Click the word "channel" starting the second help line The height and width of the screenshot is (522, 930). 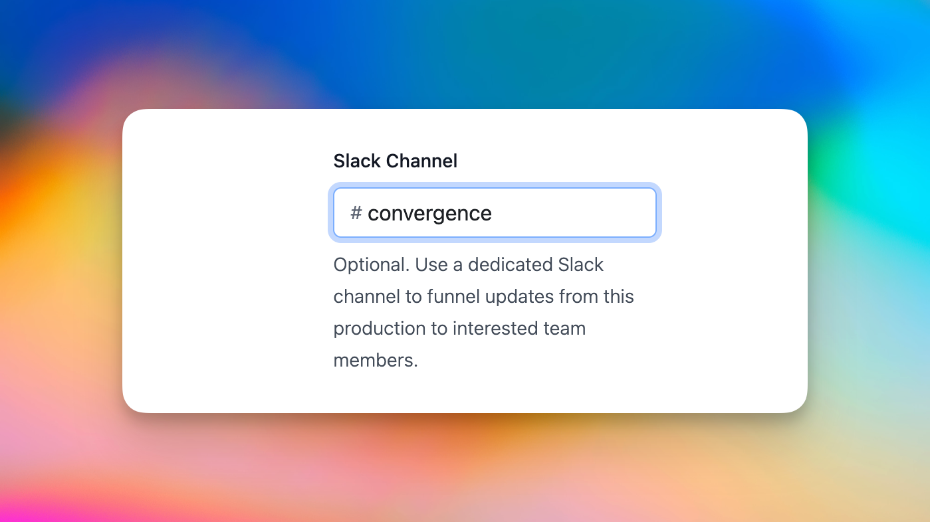coord(366,296)
